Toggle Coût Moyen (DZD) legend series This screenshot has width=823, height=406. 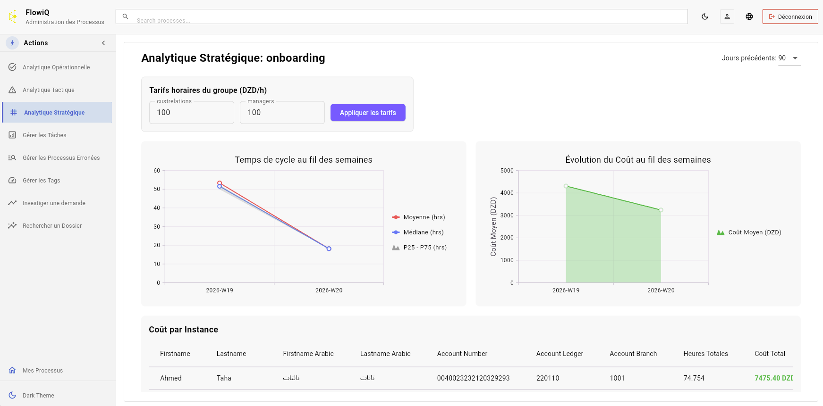(x=749, y=232)
